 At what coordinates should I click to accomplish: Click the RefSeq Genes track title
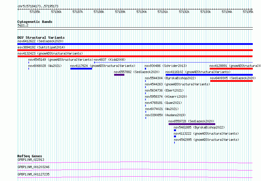pyautogui.click(x=30, y=156)
